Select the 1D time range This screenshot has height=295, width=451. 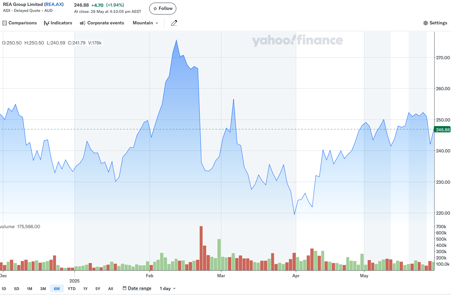(4, 289)
